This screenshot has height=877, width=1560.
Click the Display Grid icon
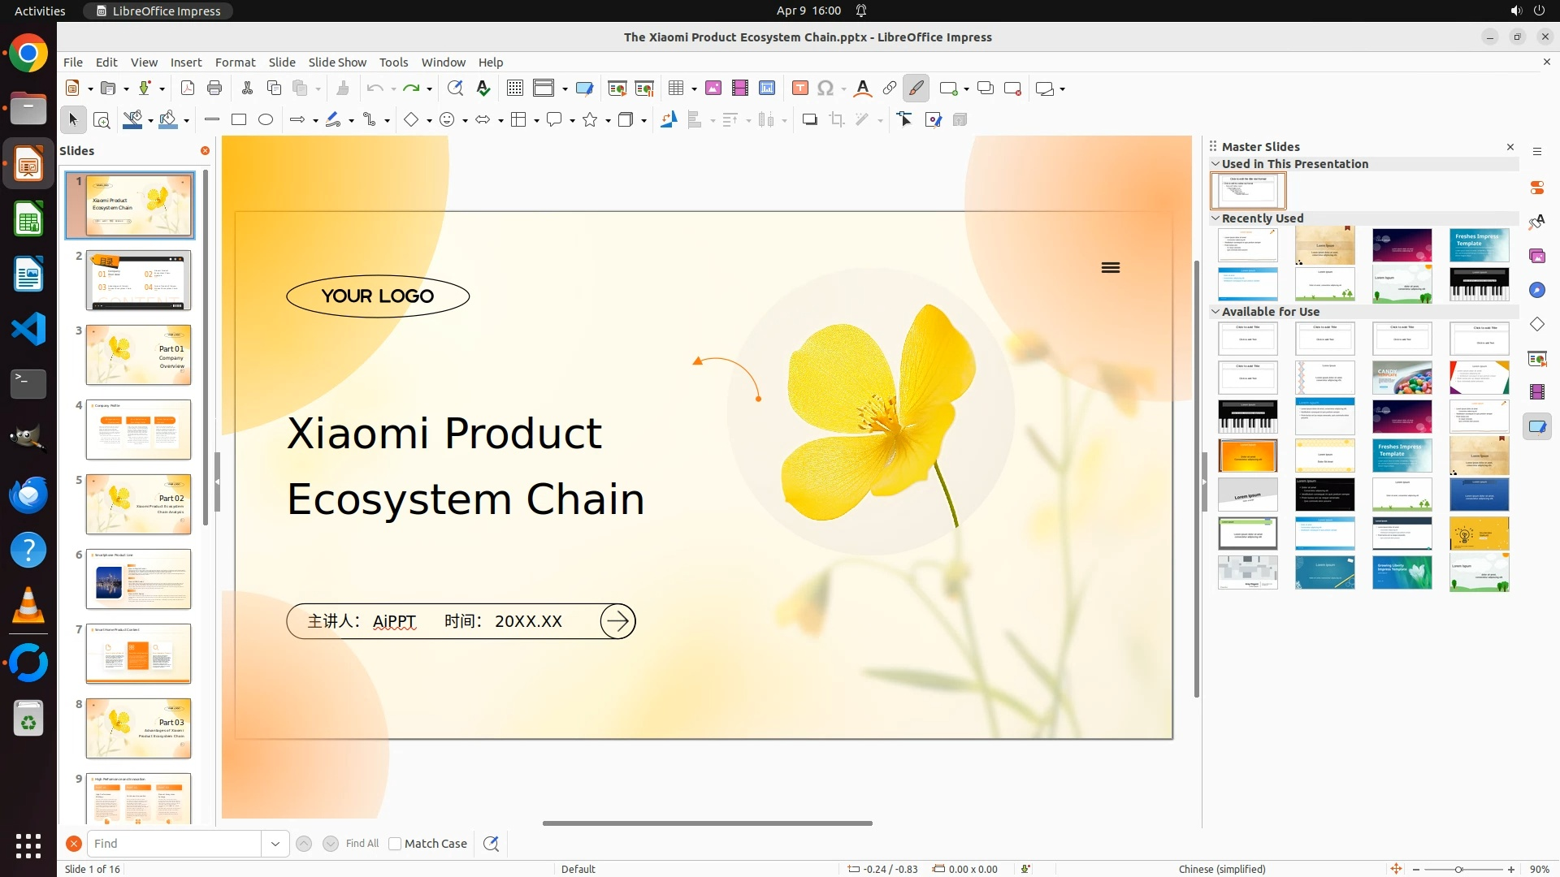515,89
